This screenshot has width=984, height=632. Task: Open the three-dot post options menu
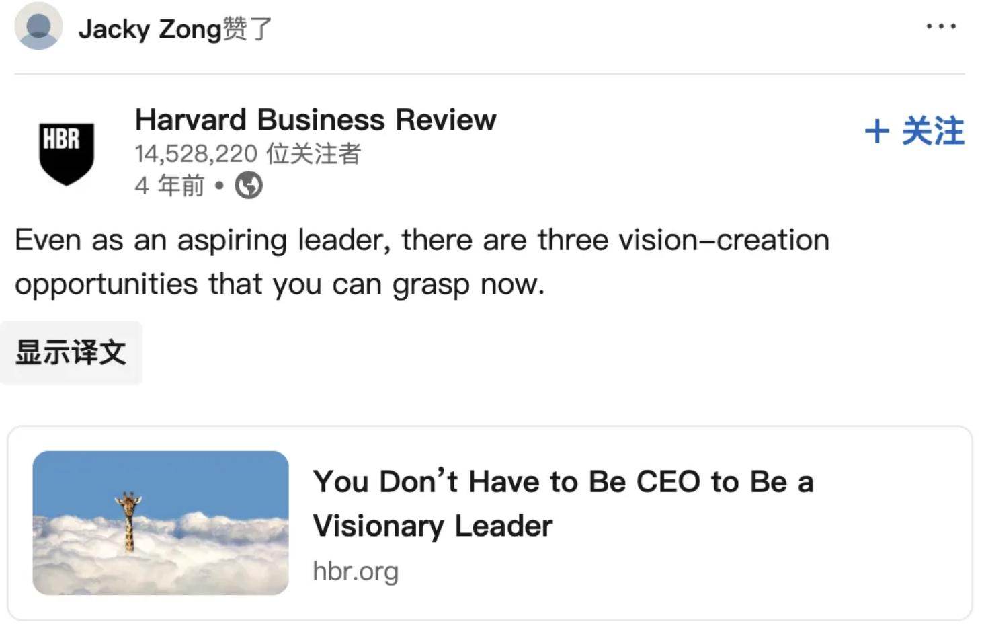pyautogui.click(x=940, y=26)
